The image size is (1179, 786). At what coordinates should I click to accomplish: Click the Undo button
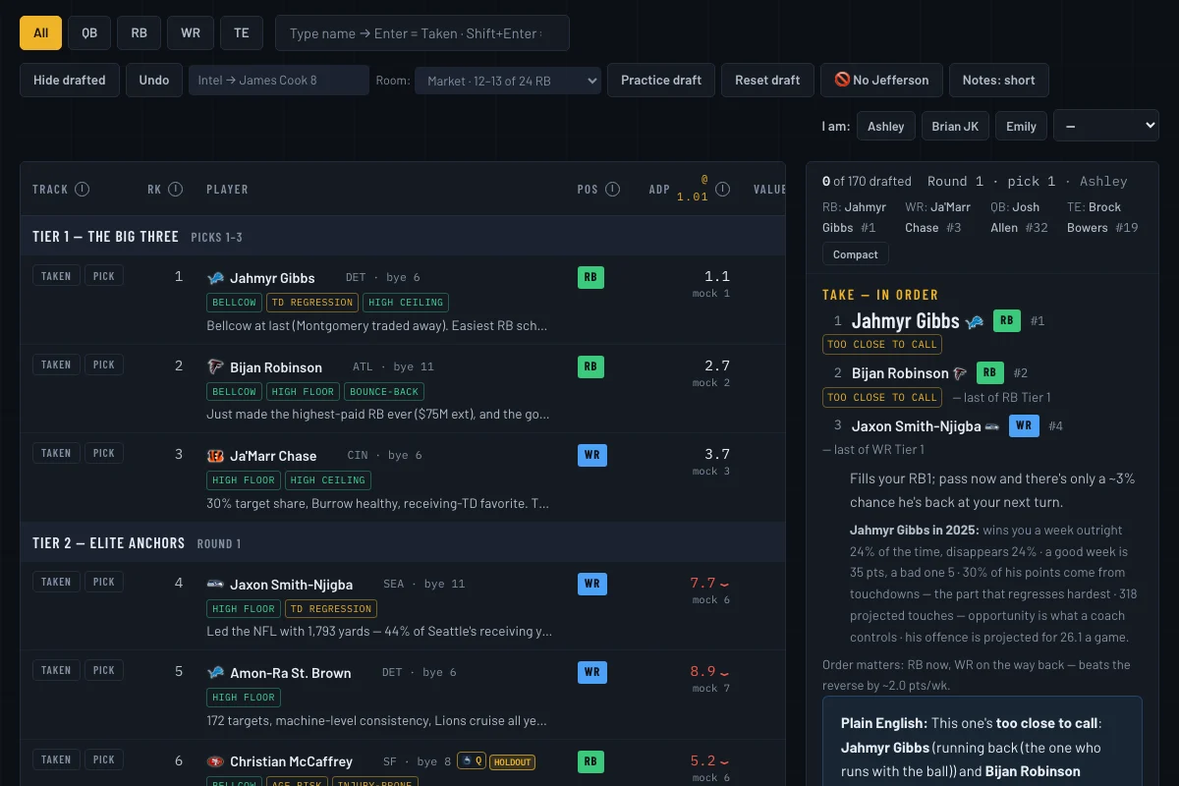pyautogui.click(x=154, y=81)
